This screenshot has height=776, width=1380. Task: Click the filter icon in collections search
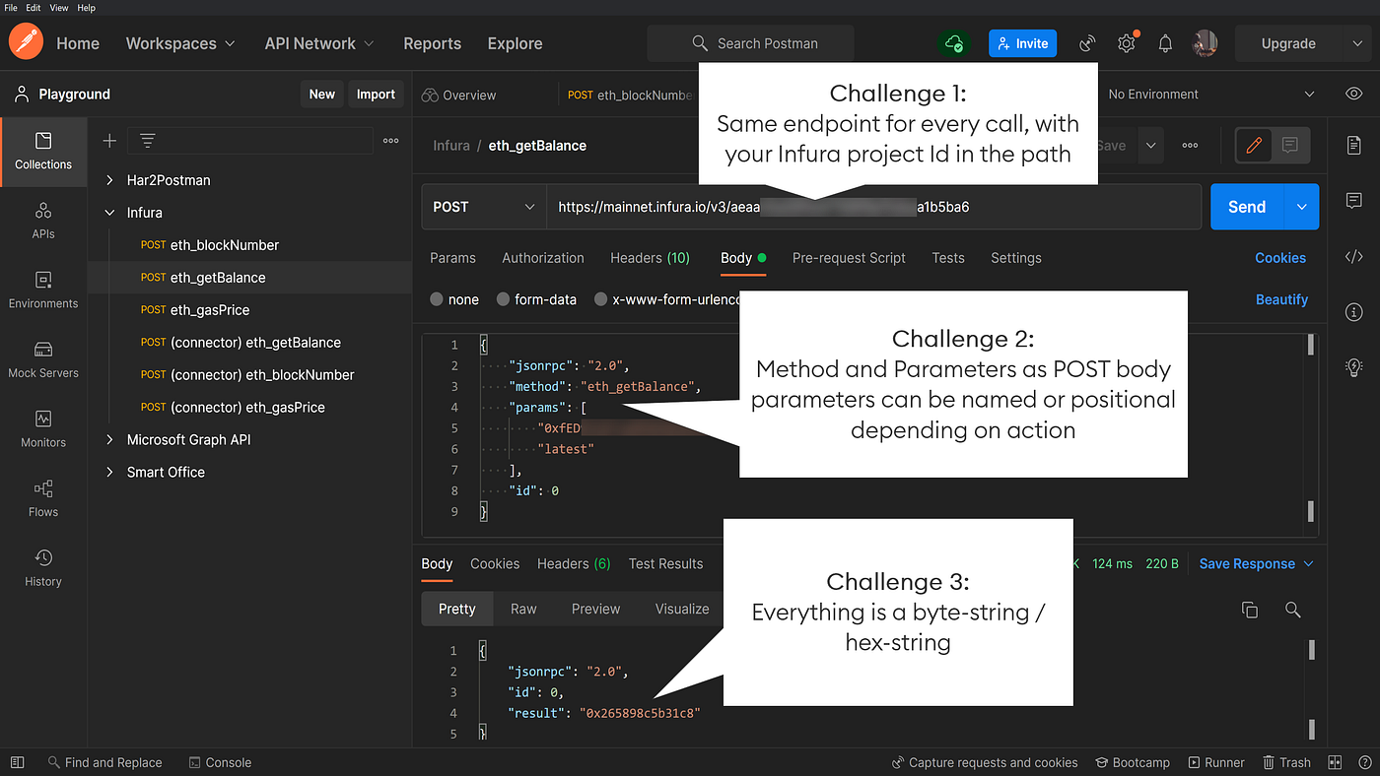click(x=147, y=141)
